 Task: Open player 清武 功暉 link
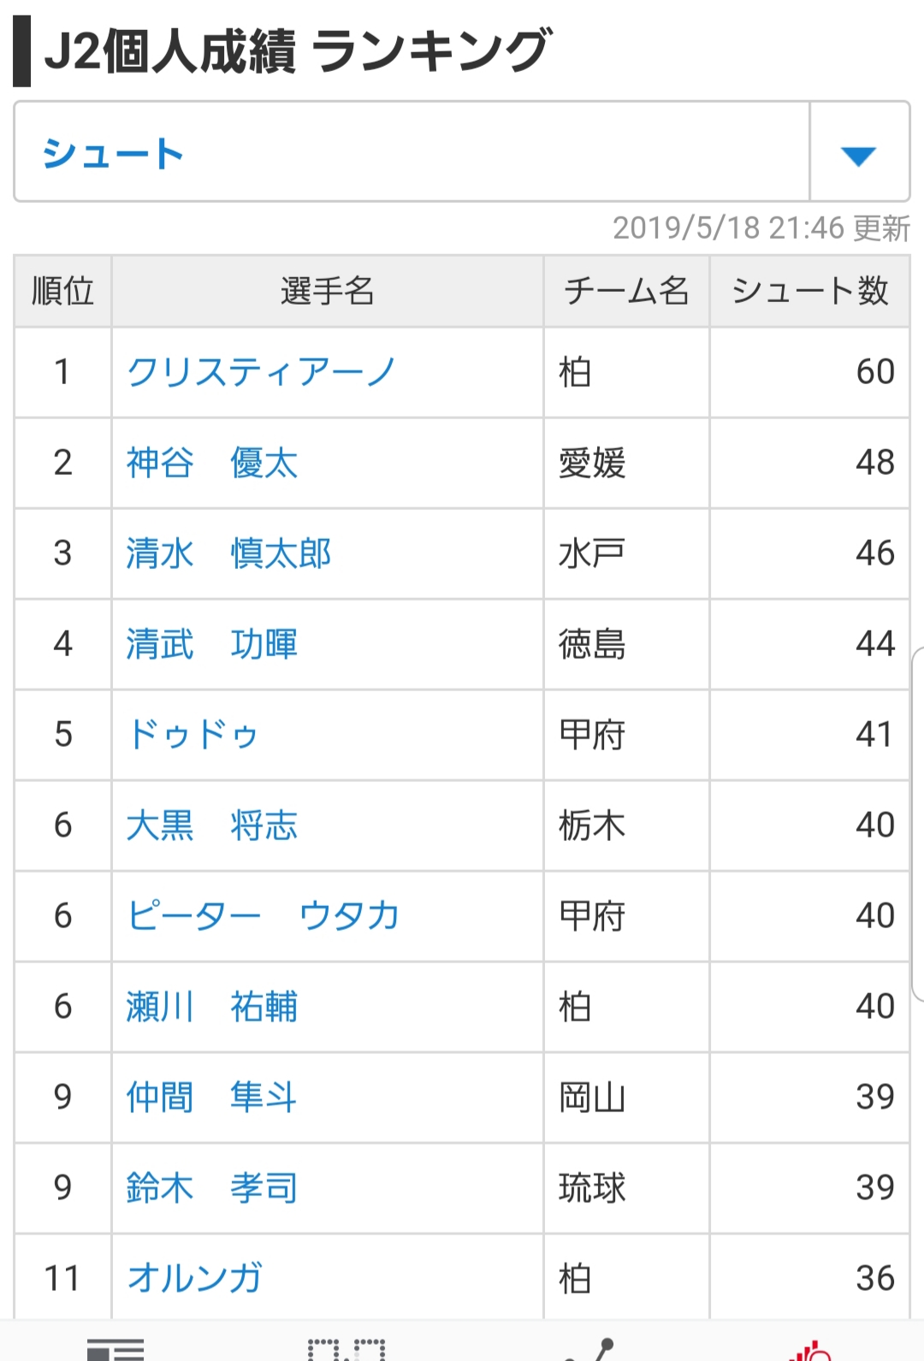pyautogui.click(x=212, y=644)
